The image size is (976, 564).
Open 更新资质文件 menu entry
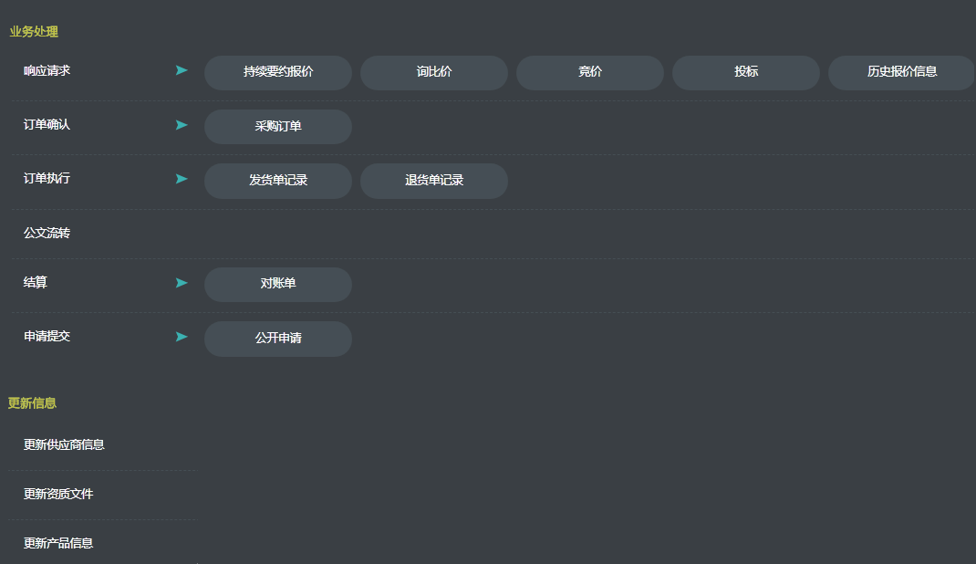[58, 495]
